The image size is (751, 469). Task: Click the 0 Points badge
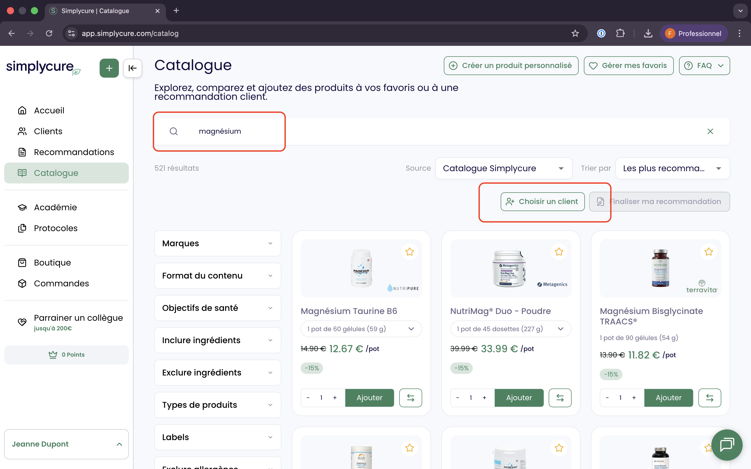pyautogui.click(x=66, y=355)
